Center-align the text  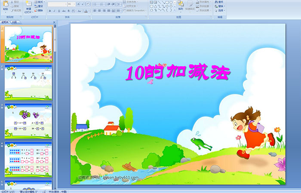click(99, 11)
